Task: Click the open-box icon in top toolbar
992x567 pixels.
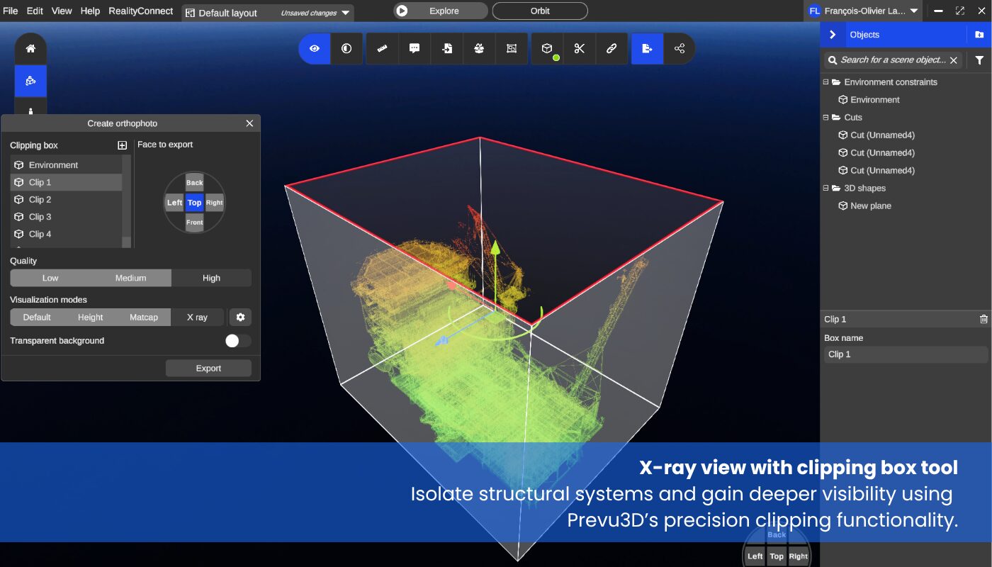Action: 479,49
